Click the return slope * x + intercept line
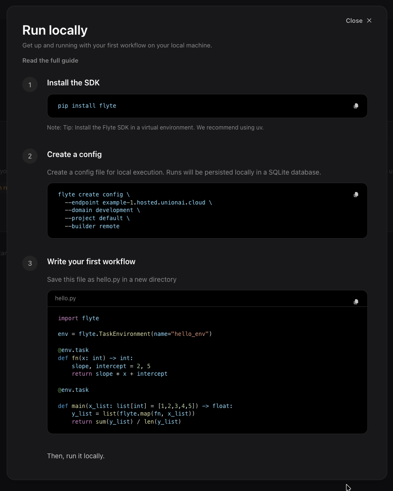This screenshot has height=491, width=393. (x=120, y=373)
